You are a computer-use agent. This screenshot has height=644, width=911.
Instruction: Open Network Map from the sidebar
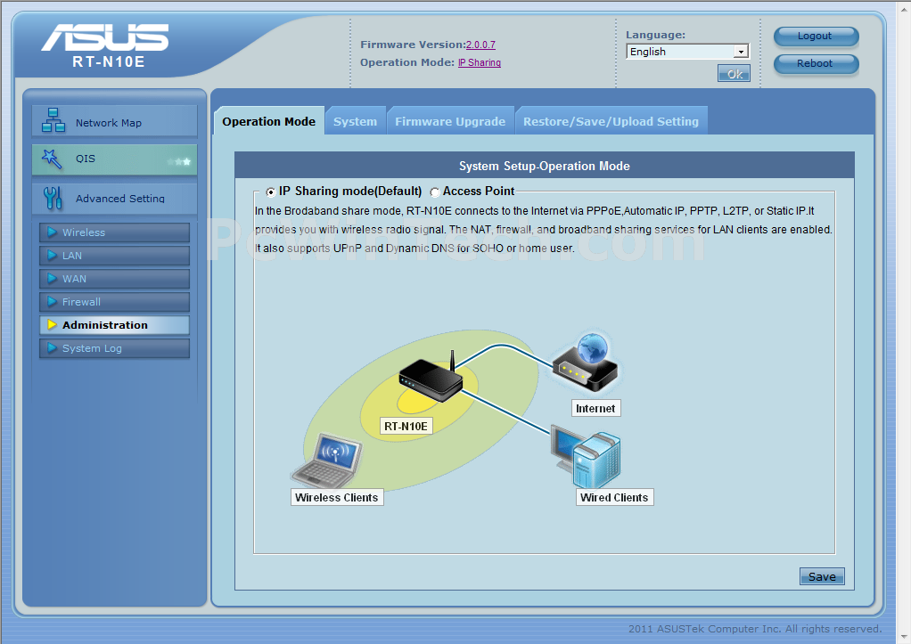pos(114,121)
